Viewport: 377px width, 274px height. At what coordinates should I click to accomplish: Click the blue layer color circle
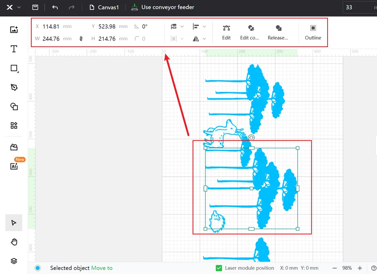[38, 268]
